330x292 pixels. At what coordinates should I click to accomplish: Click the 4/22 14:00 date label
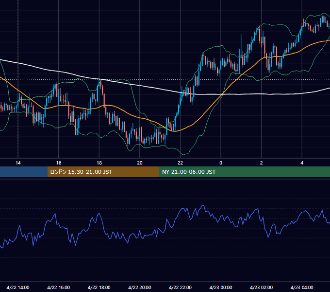[18, 287]
